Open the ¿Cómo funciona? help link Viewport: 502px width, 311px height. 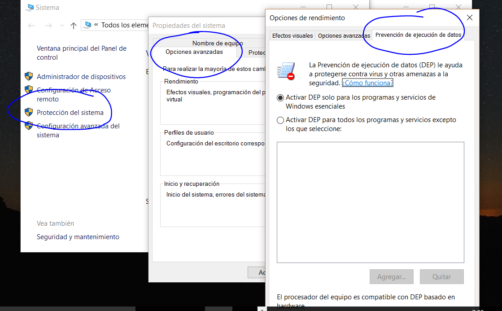(x=367, y=83)
